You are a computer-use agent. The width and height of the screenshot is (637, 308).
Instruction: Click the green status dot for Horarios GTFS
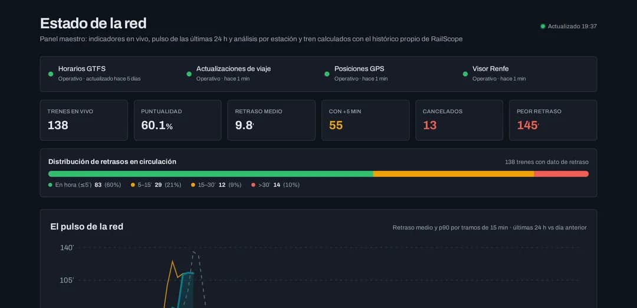coord(51,74)
